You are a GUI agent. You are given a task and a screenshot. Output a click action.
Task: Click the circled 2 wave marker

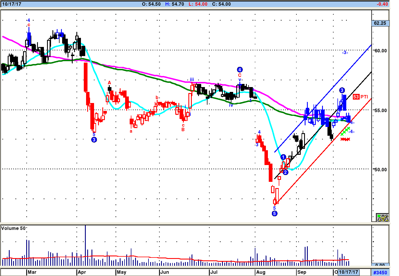coord(286,172)
